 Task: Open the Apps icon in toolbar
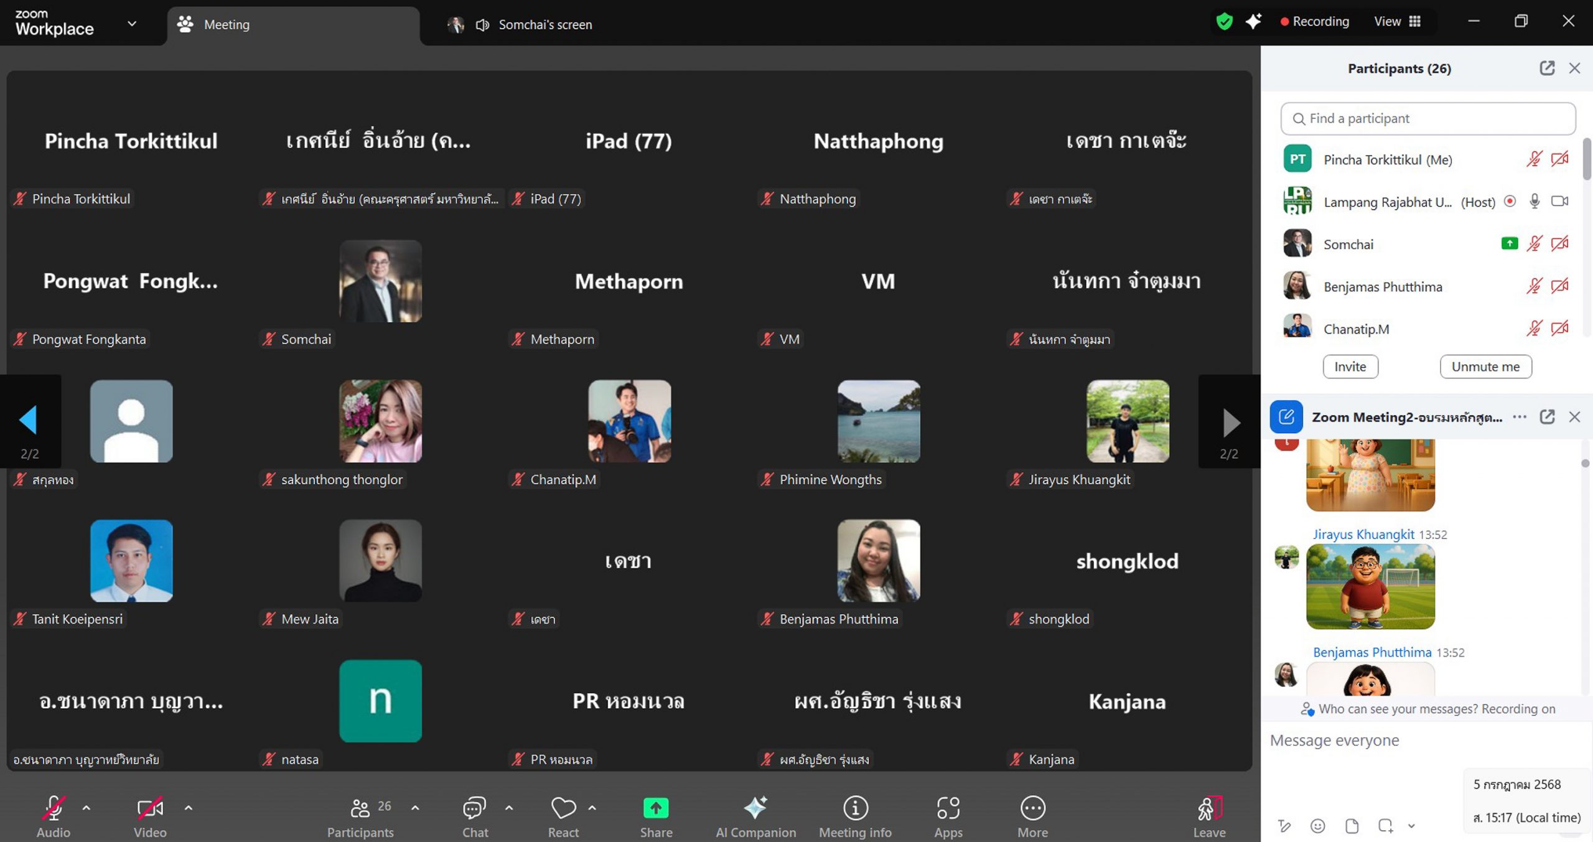(948, 808)
